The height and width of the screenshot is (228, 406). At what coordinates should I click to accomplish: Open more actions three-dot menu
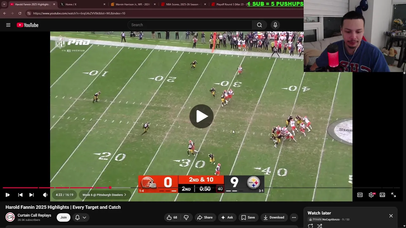coord(294,217)
